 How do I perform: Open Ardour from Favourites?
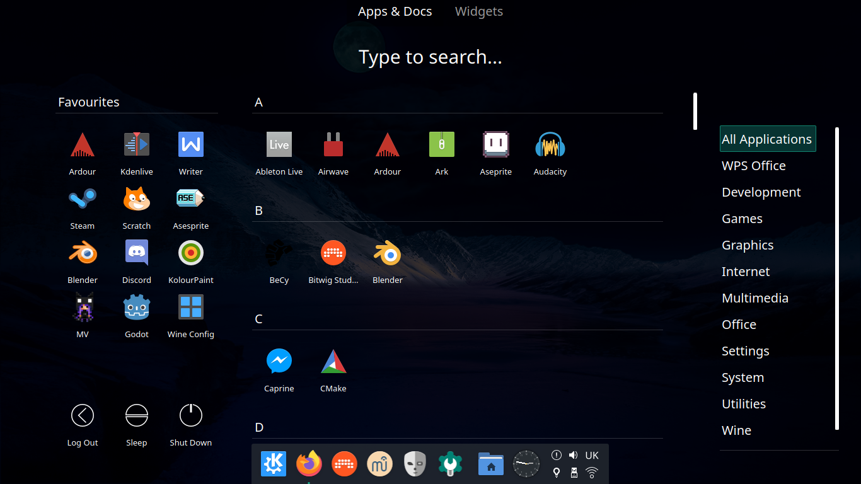point(83,153)
